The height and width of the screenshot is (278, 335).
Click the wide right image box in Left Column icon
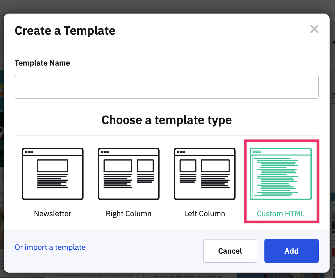[x=215, y=166]
